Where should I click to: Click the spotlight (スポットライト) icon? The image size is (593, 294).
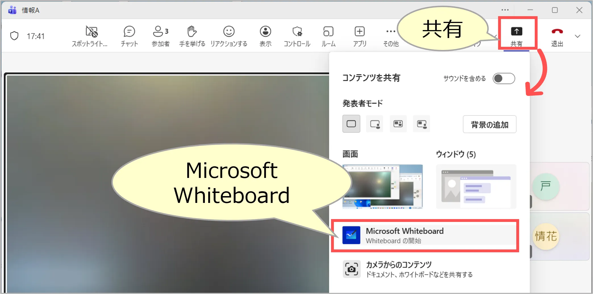pos(91,36)
